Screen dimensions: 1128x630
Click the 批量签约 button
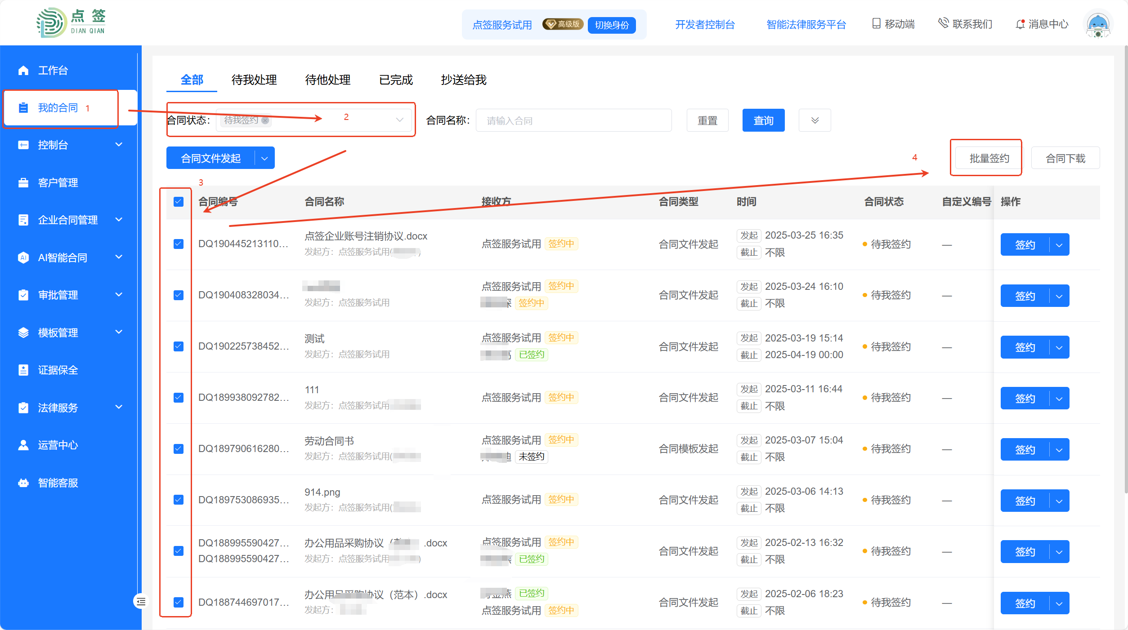point(989,159)
